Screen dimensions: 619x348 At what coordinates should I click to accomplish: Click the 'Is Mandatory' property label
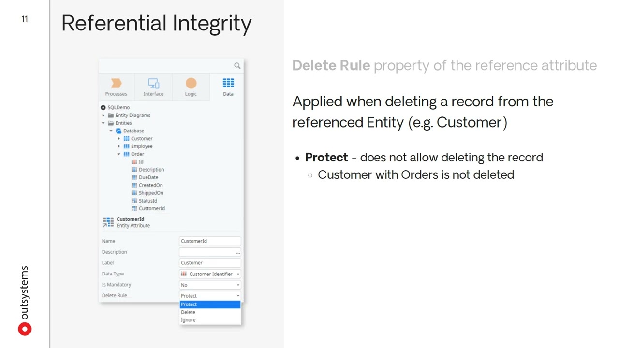117,285
